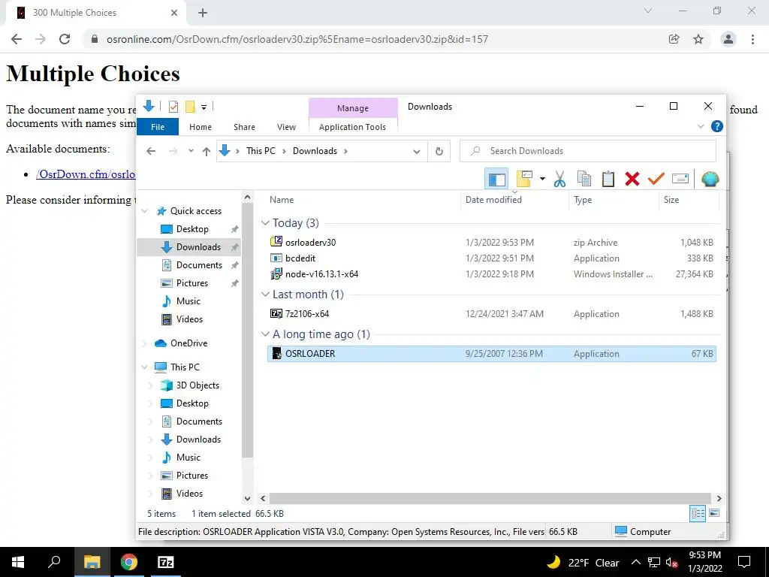Viewport: 769px width, 577px height.
Task: Expand the ribbon with the chevron
Action: (701, 126)
